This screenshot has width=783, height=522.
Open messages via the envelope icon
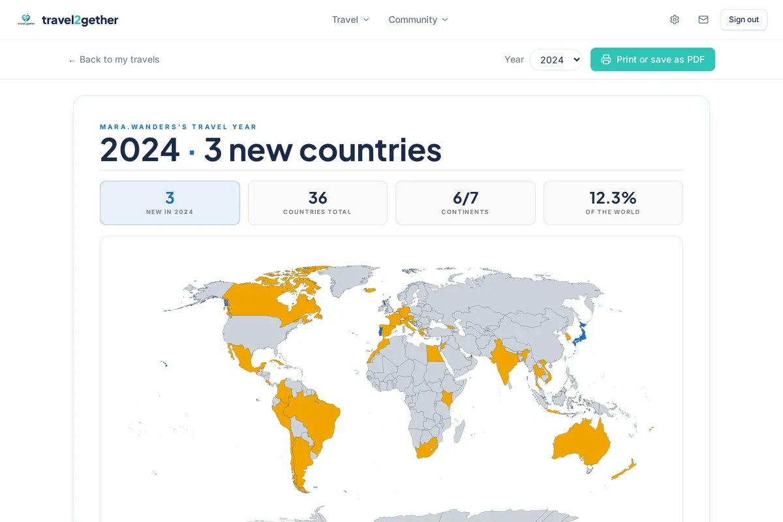tap(703, 20)
